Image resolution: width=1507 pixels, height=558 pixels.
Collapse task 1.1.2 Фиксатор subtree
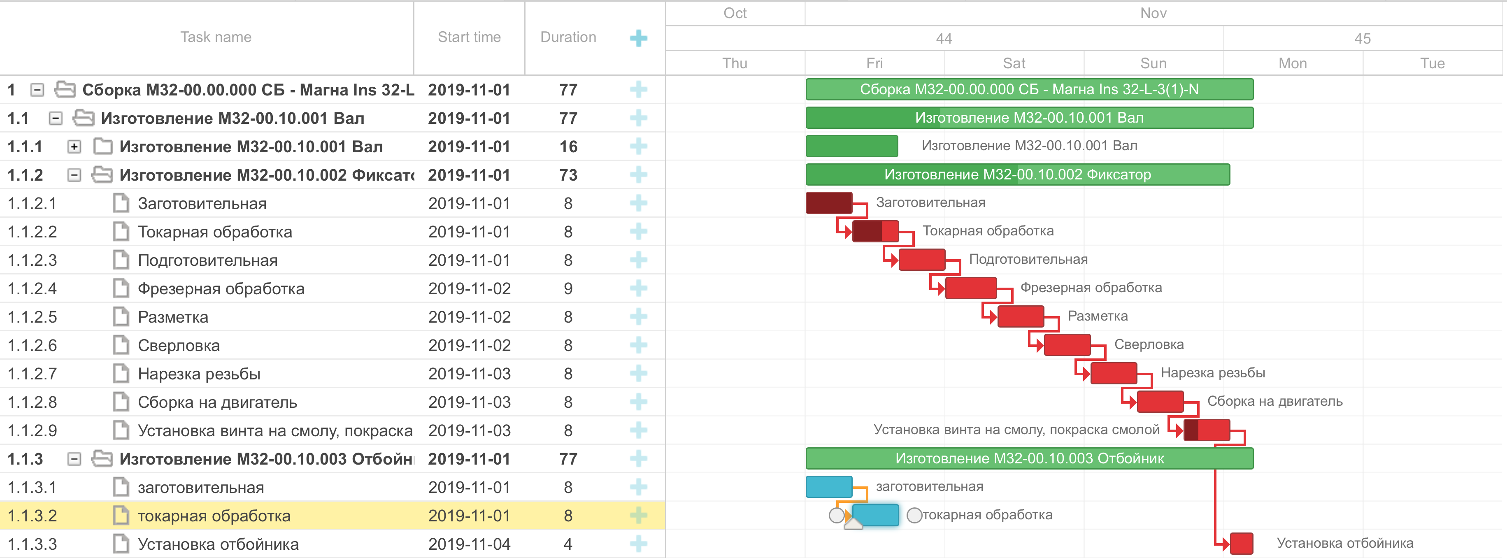(x=74, y=175)
